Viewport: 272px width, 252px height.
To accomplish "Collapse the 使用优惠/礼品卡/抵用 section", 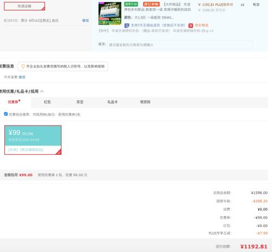I will (x=42, y=91).
